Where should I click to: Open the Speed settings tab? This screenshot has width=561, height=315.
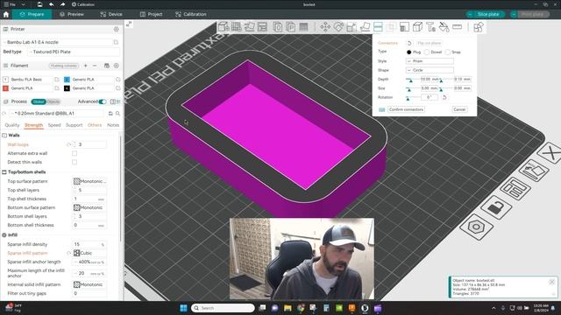coord(54,125)
